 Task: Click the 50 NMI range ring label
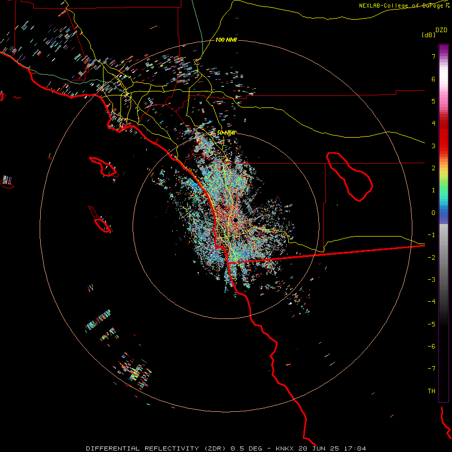click(226, 133)
